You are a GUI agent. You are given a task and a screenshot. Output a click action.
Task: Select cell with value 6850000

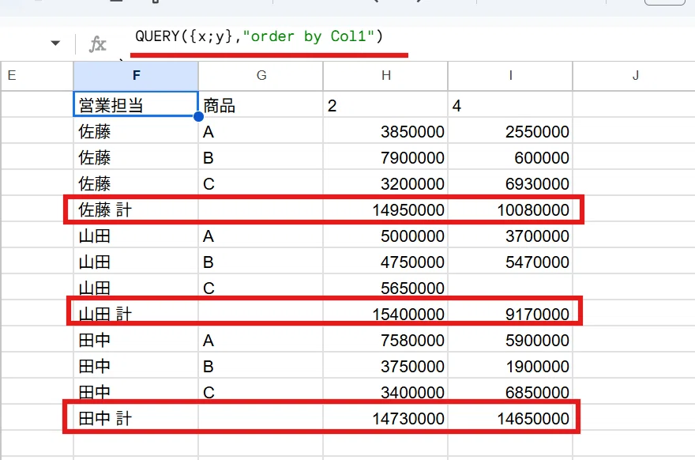(x=510, y=392)
